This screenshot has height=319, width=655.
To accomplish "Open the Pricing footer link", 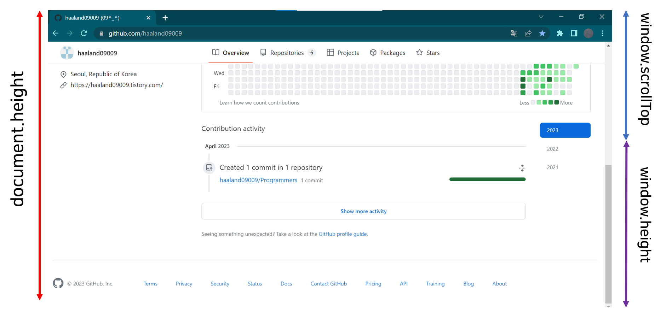I will pos(373,284).
